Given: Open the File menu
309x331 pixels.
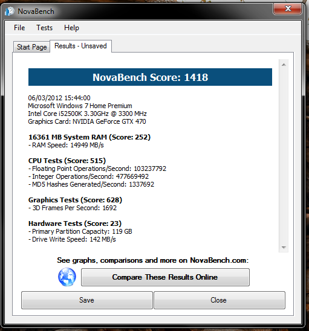Looking at the screenshot, I should pos(19,28).
